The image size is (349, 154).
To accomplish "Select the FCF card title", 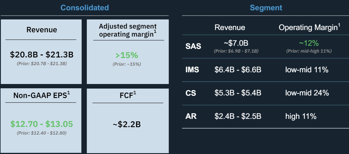I will (128, 95).
